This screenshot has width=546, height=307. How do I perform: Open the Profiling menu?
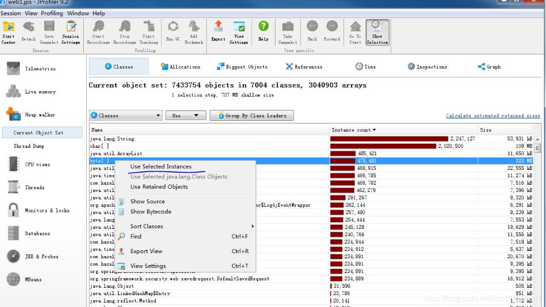click(x=52, y=13)
